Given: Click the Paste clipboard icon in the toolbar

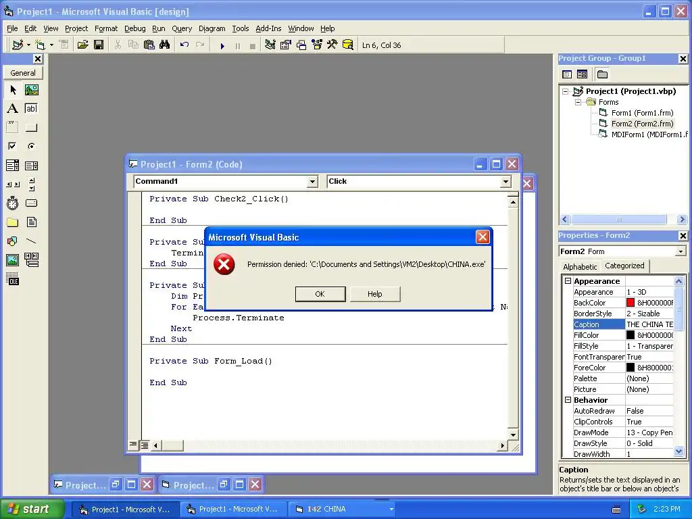Looking at the screenshot, I should [149, 45].
